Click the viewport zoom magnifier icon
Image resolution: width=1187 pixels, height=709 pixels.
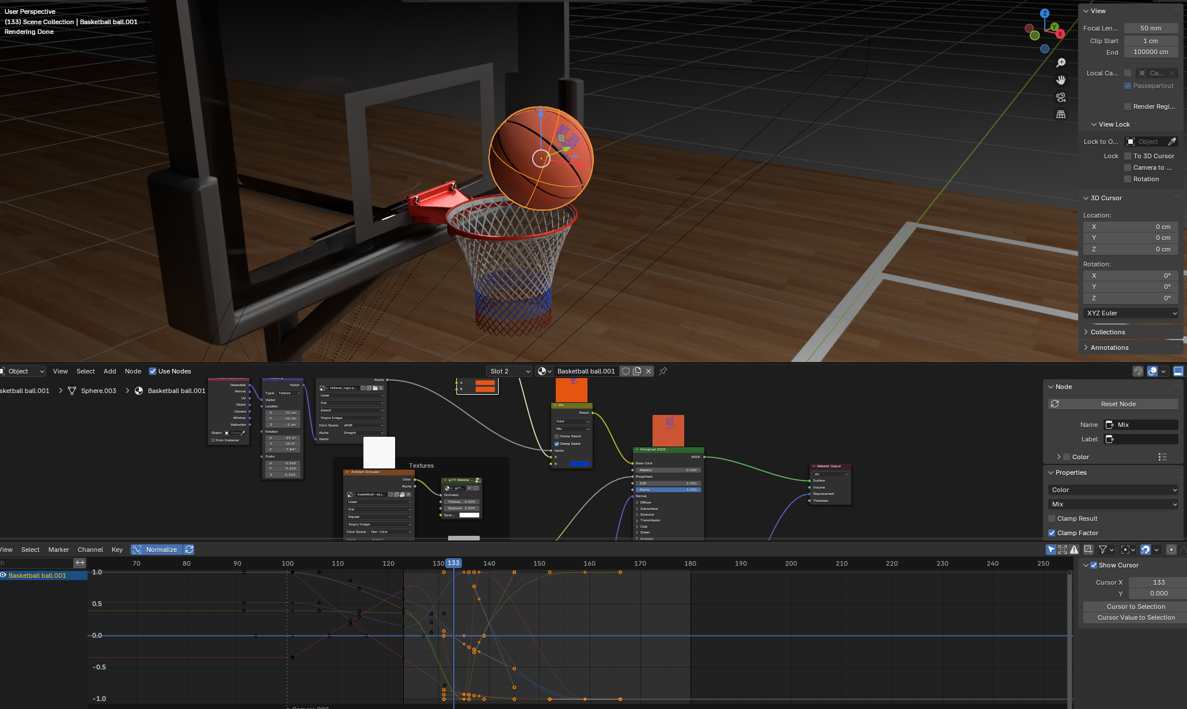1061,63
